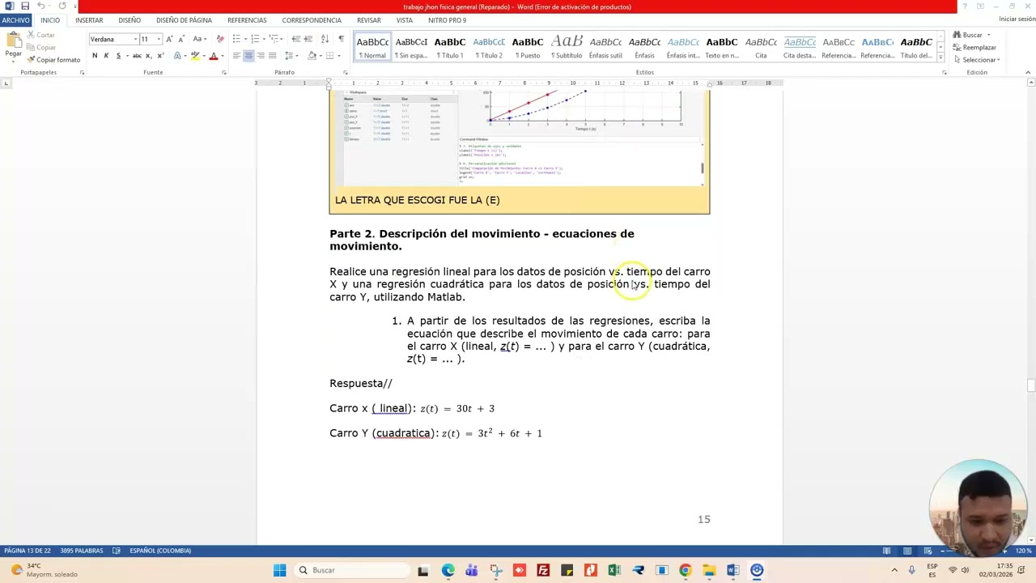Align the text to the right

[260, 56]
